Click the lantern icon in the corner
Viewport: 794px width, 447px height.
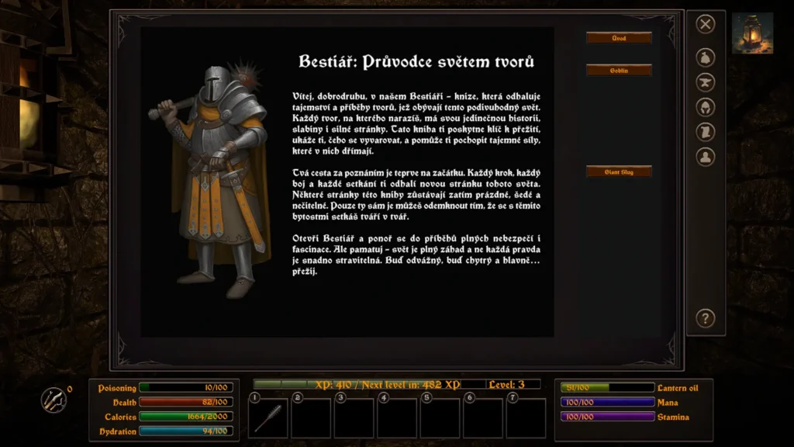(x=752, y=33)
